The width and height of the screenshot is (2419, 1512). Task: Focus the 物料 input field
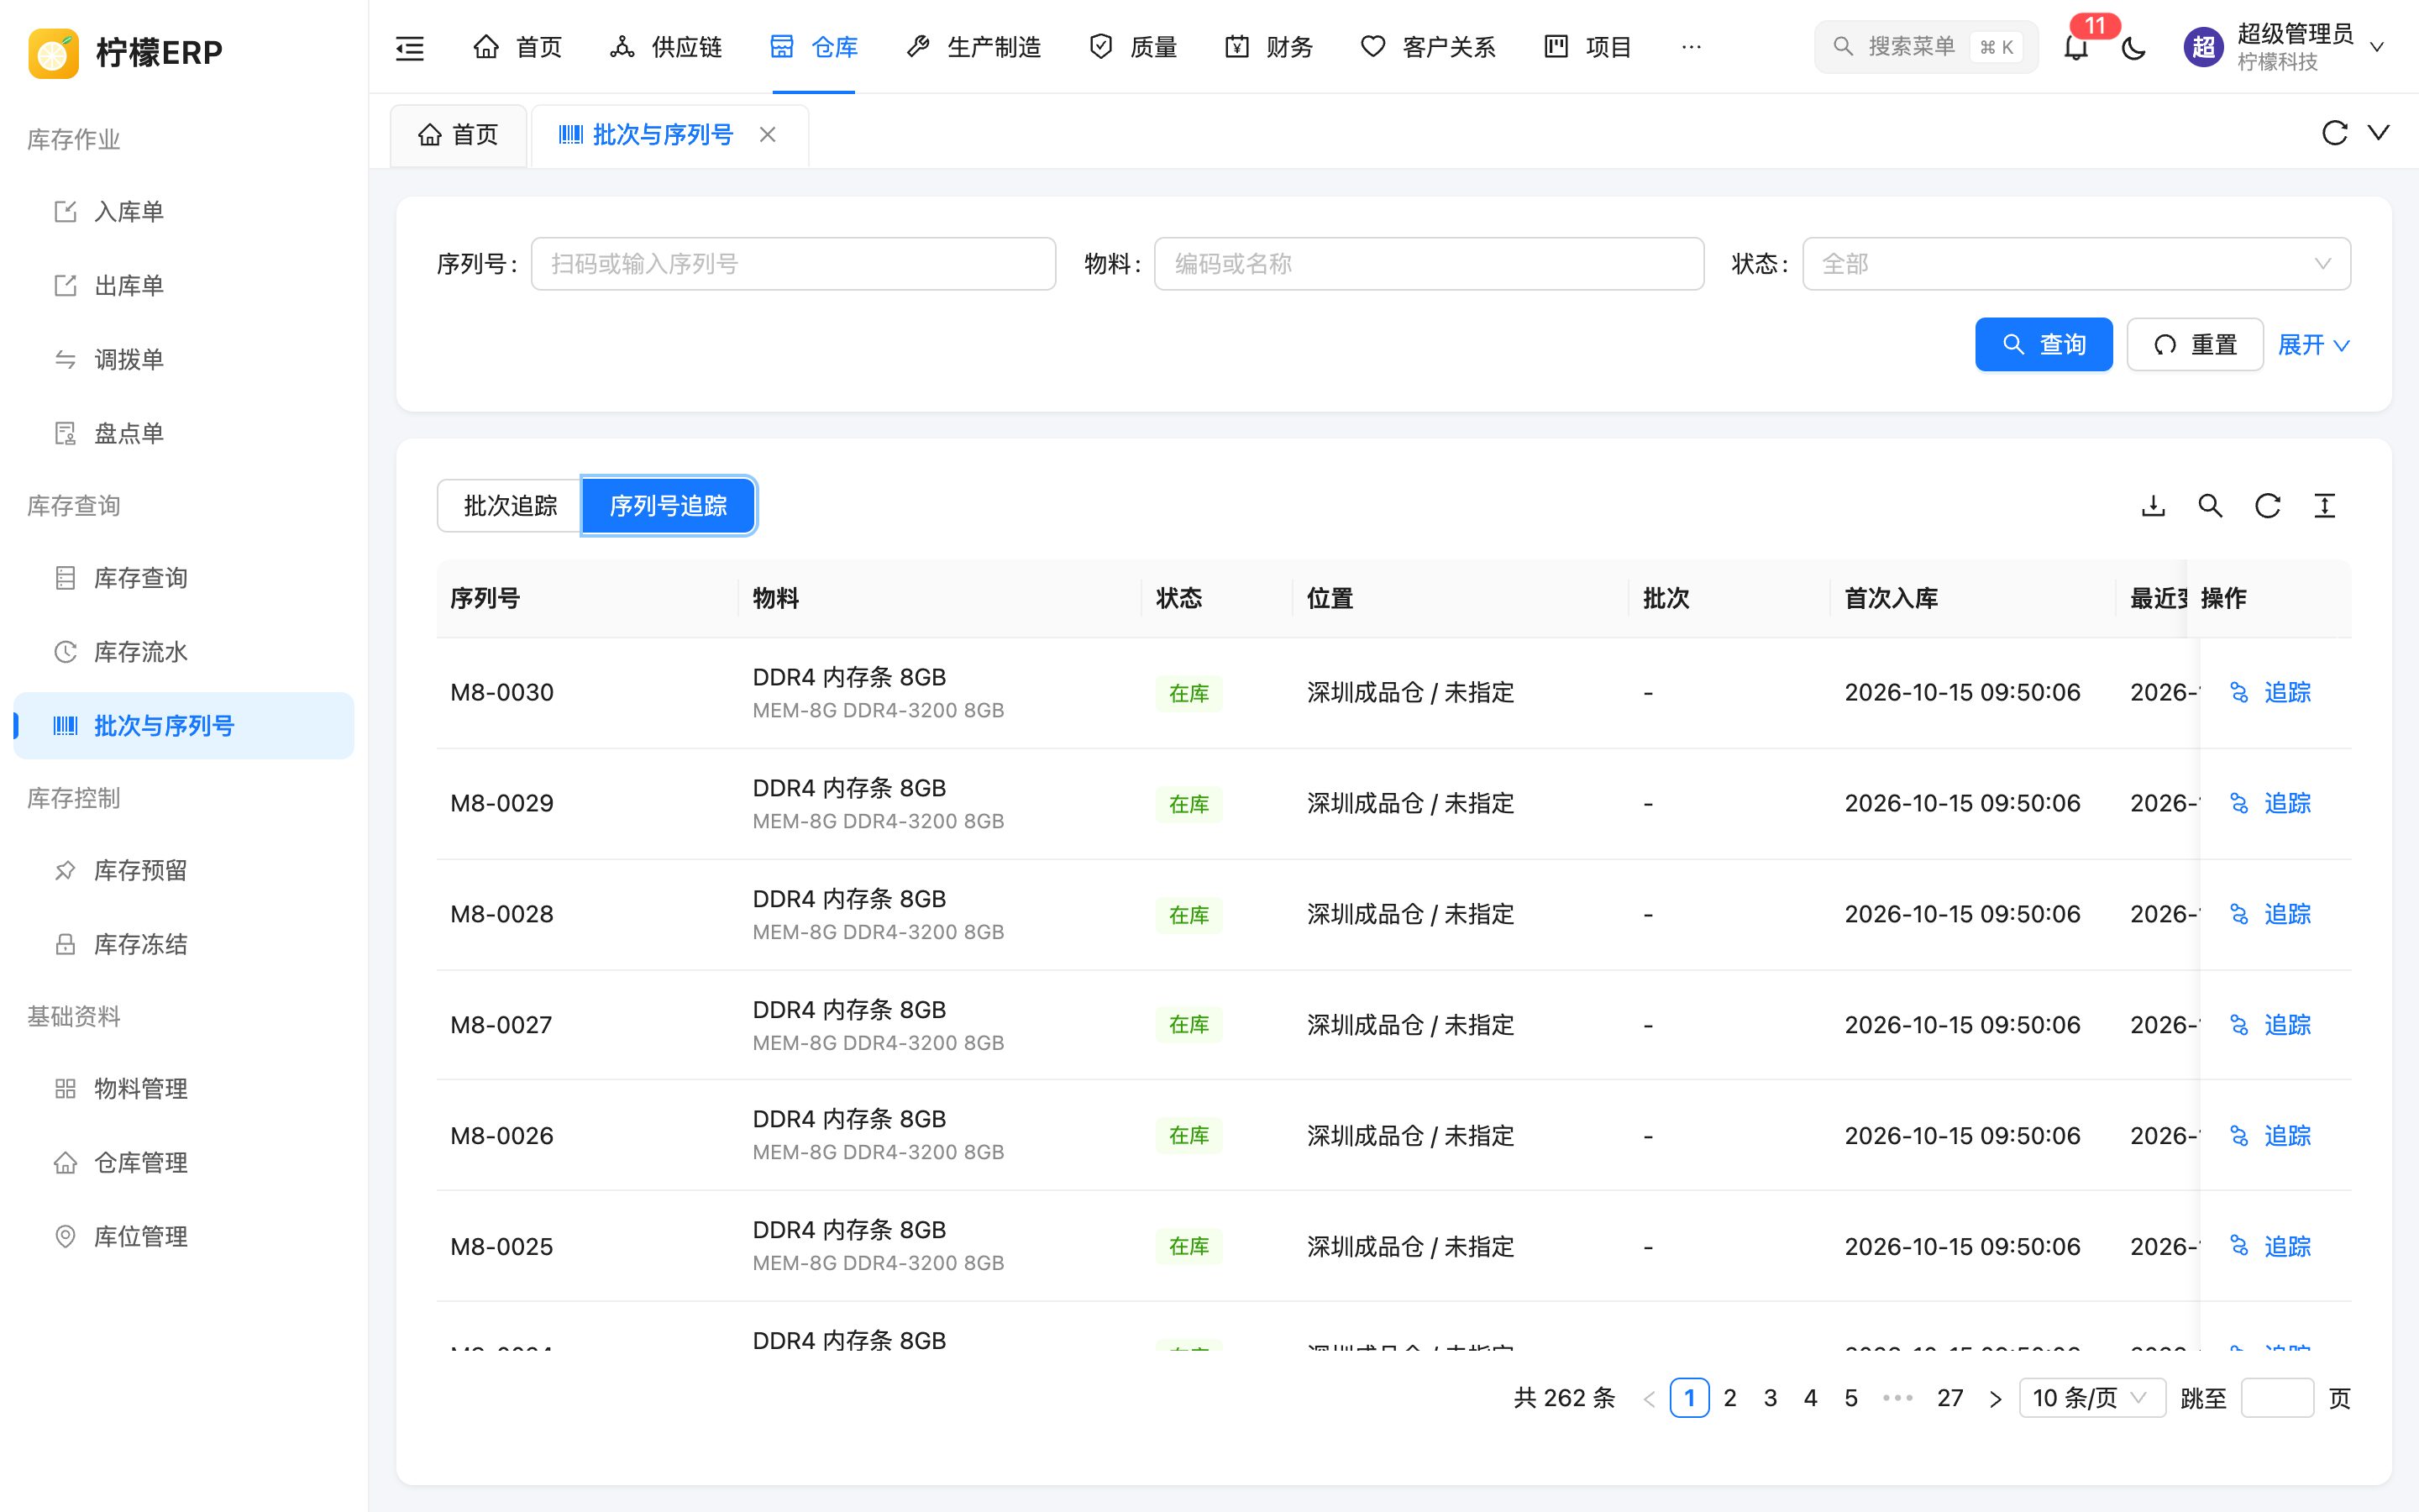click(1430, 264)
